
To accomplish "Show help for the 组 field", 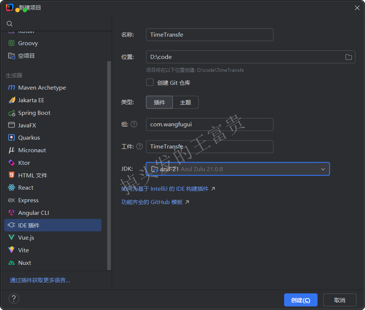I will click(134, 124).
